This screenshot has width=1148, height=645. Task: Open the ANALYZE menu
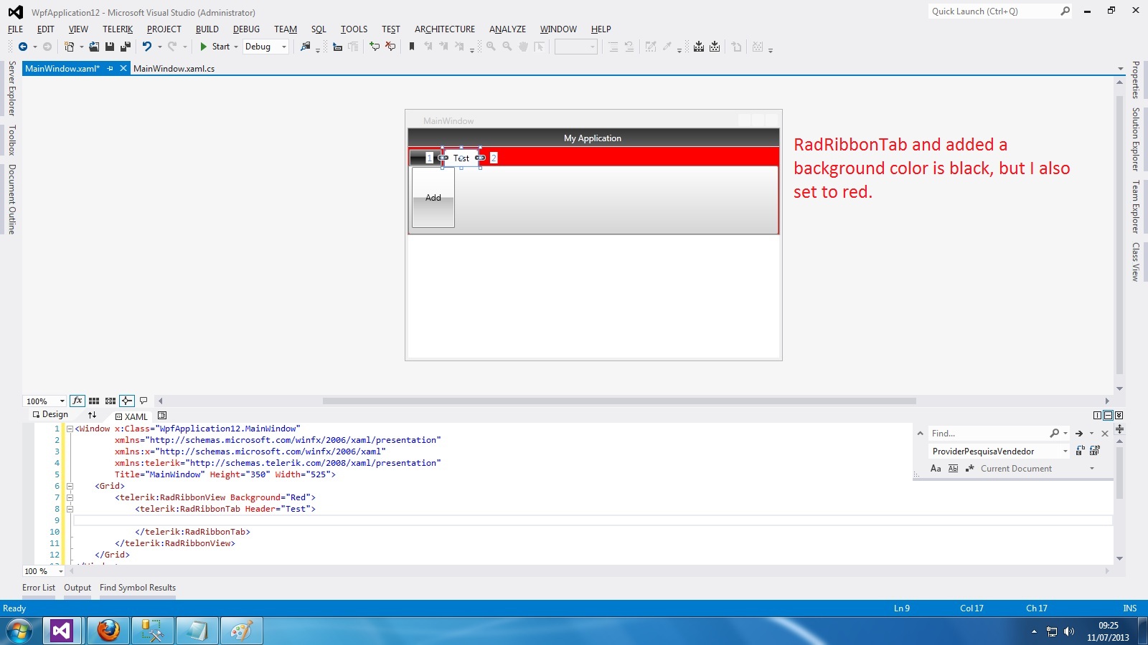point(507,29)
